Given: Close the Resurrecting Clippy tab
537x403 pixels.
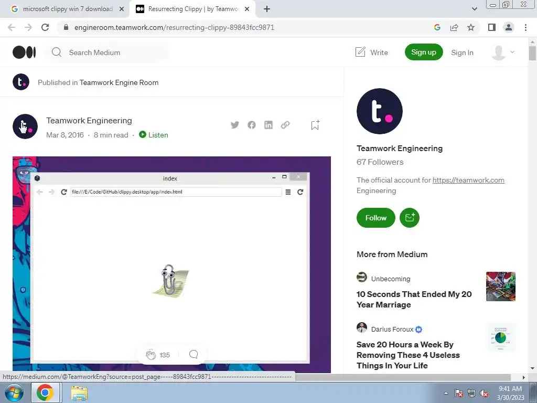Looking at the screenshot, I should (247, 9).
